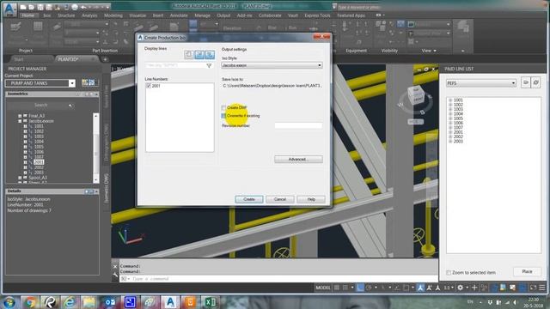Open the AutoCAD application menu button
The image size is (550, 309).
tap(9, 9)
